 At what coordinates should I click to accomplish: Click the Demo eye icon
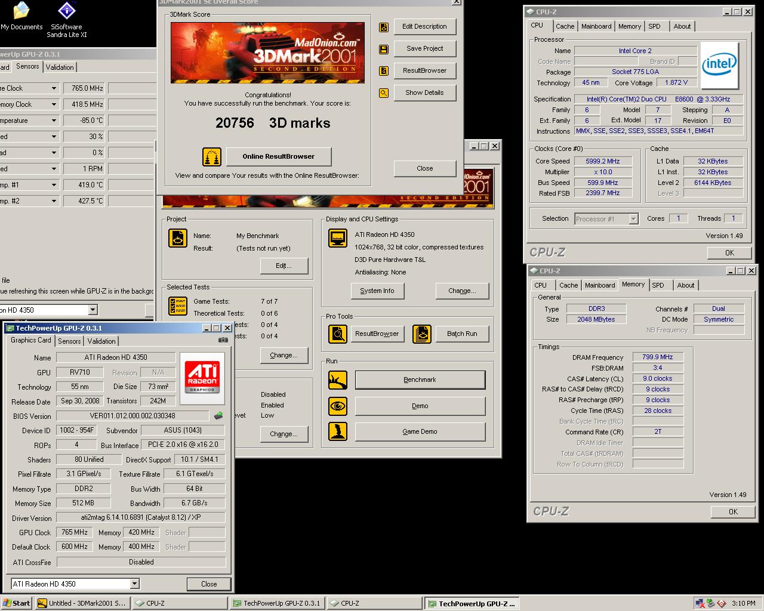click(338, 406)
